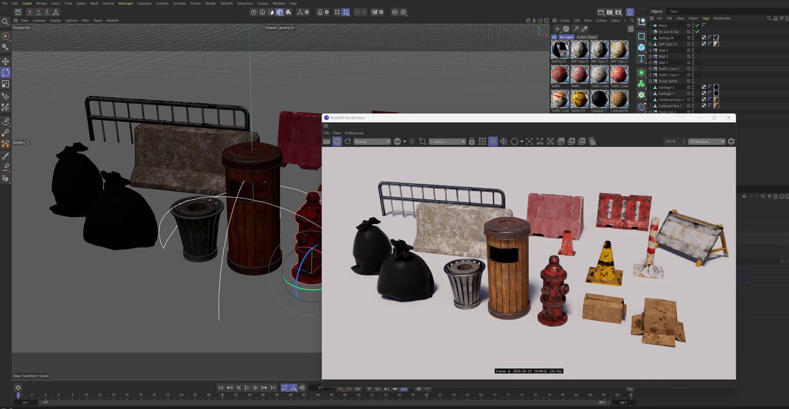This screenshot has height=409, width=789.
Task: Click the 100 % zoom input field
Action: tap(675, 141)
